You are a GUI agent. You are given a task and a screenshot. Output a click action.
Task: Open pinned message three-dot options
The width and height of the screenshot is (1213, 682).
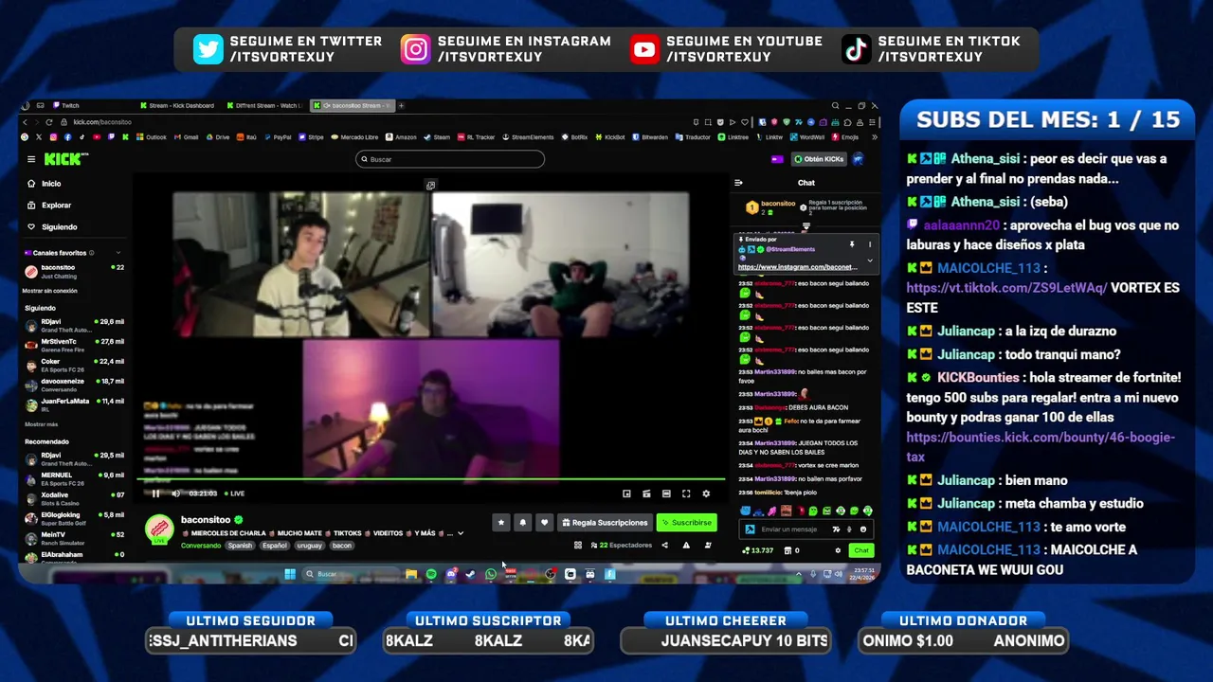click(x=870, y=244)
